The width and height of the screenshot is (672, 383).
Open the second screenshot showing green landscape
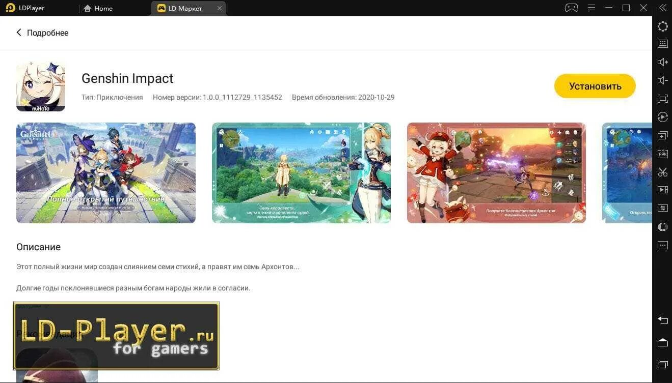301,173
